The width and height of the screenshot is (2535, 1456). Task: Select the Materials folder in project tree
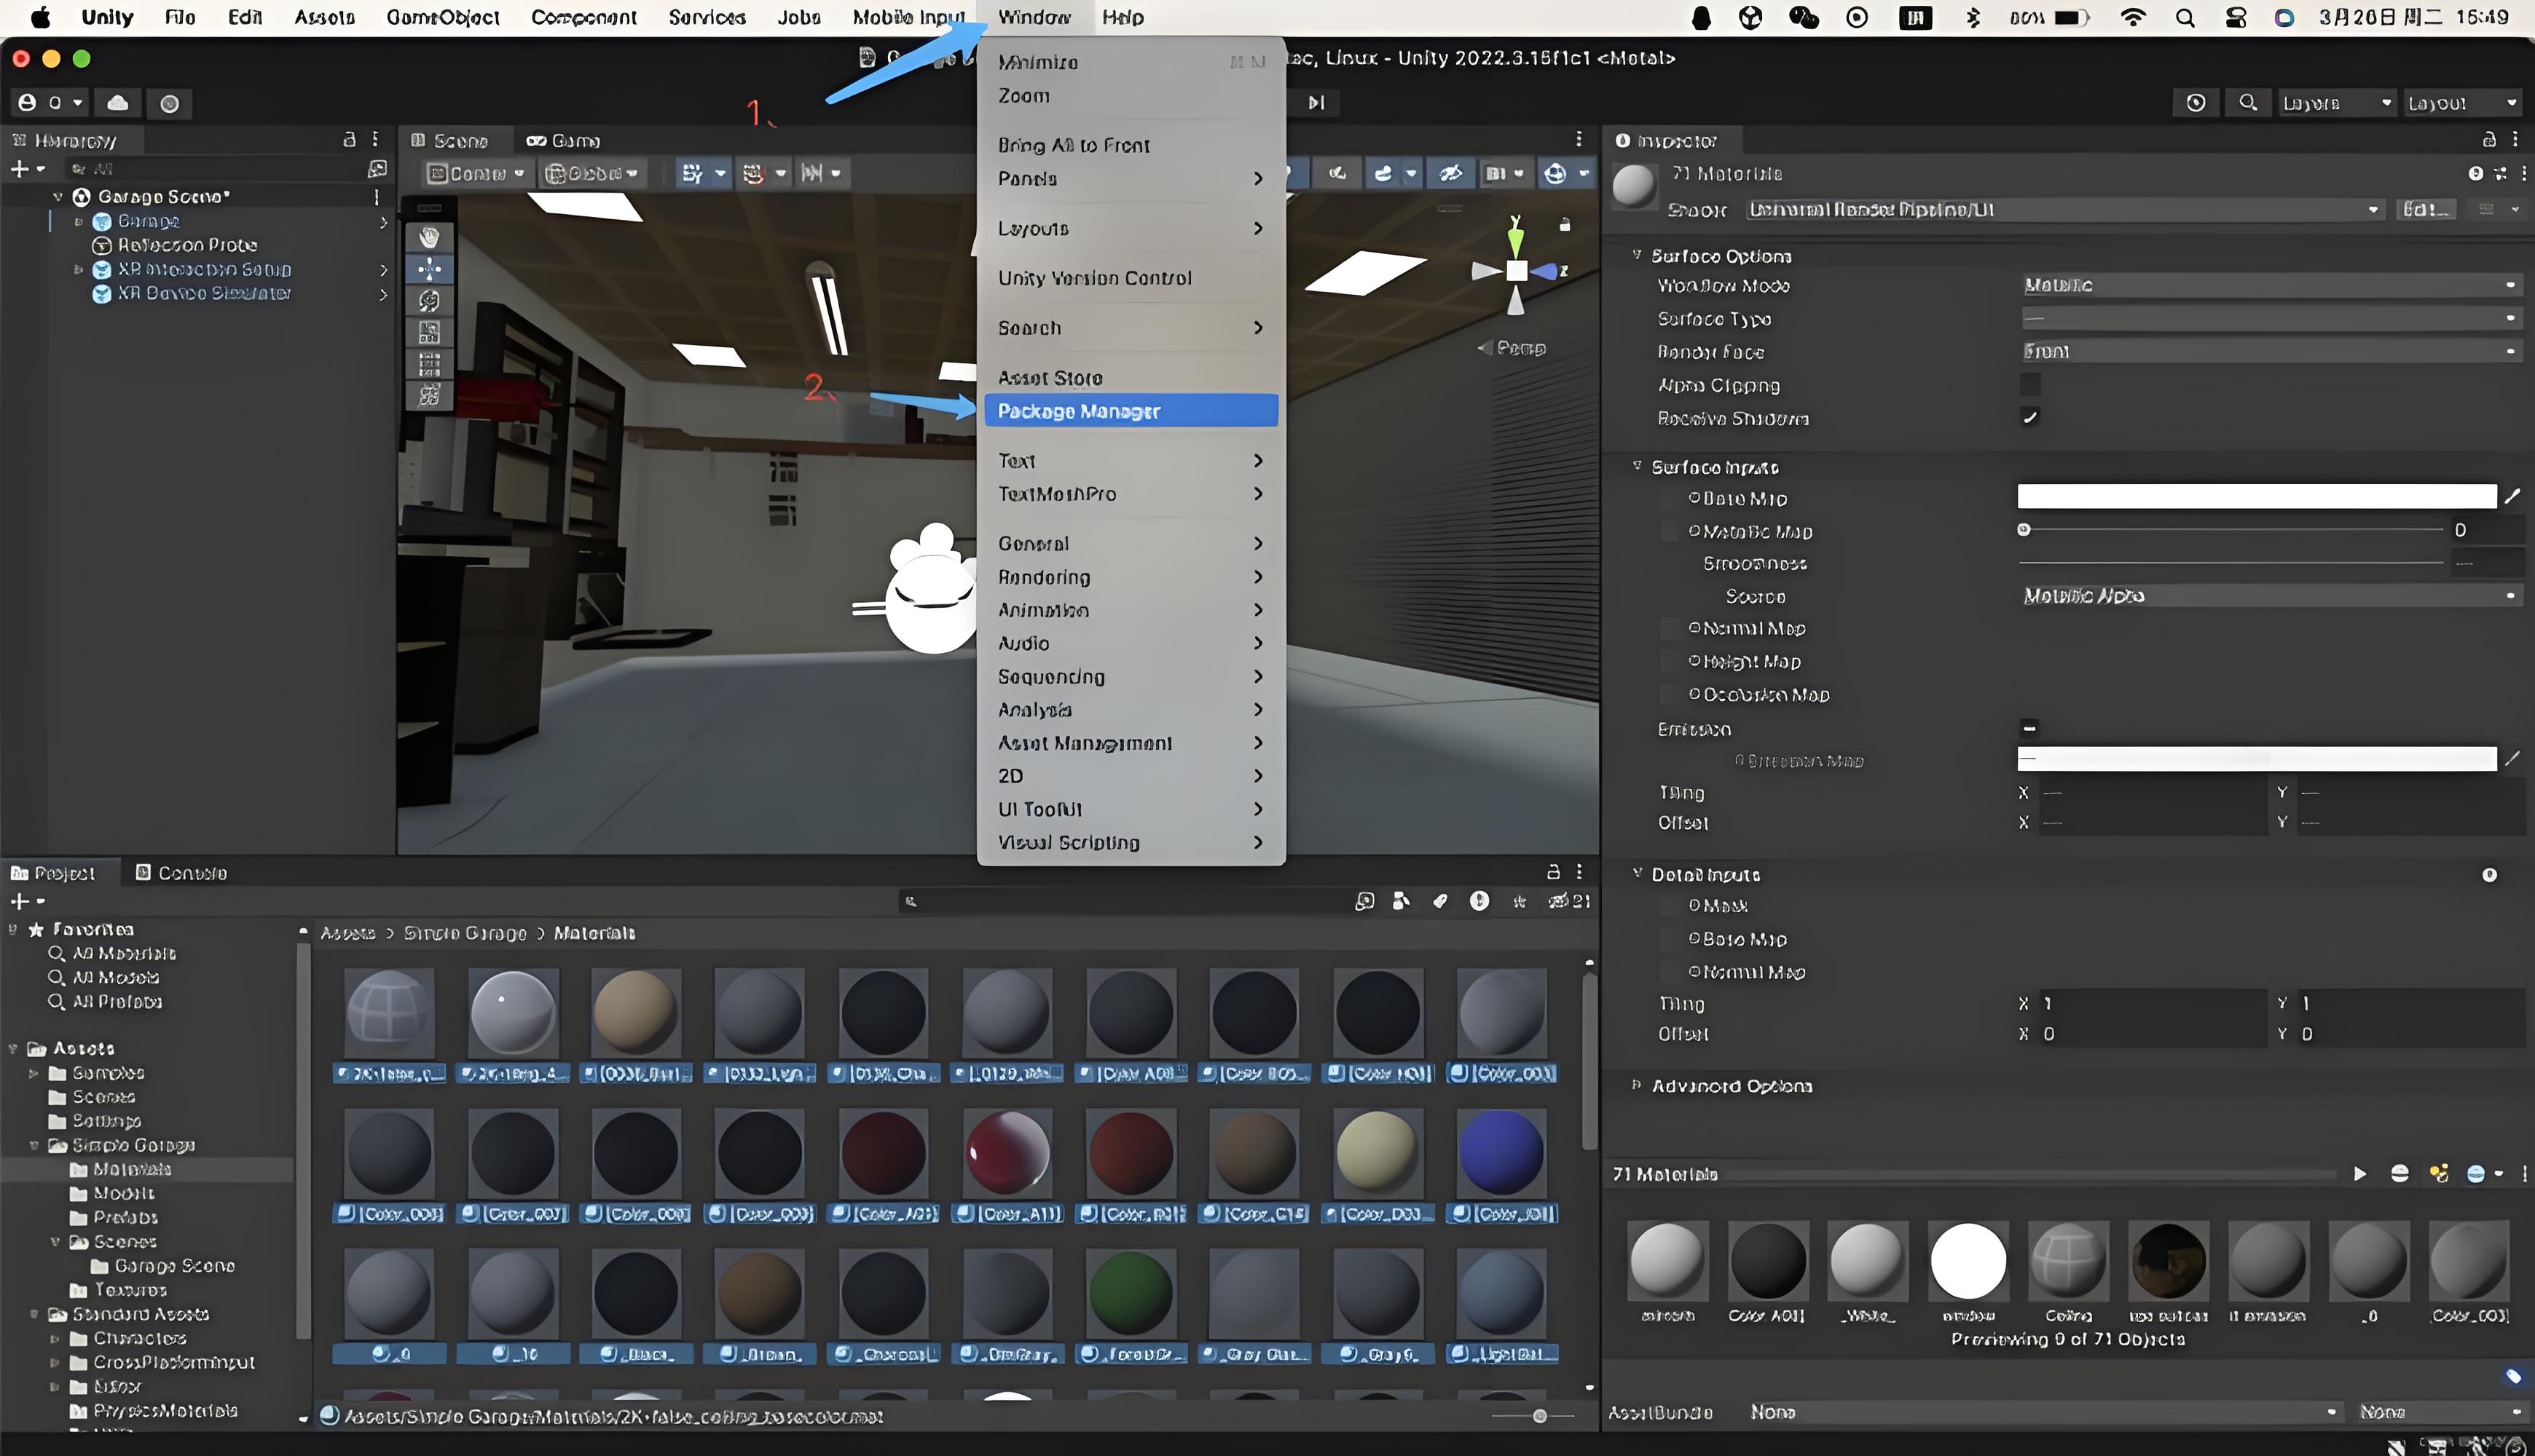pos(131,1169)
